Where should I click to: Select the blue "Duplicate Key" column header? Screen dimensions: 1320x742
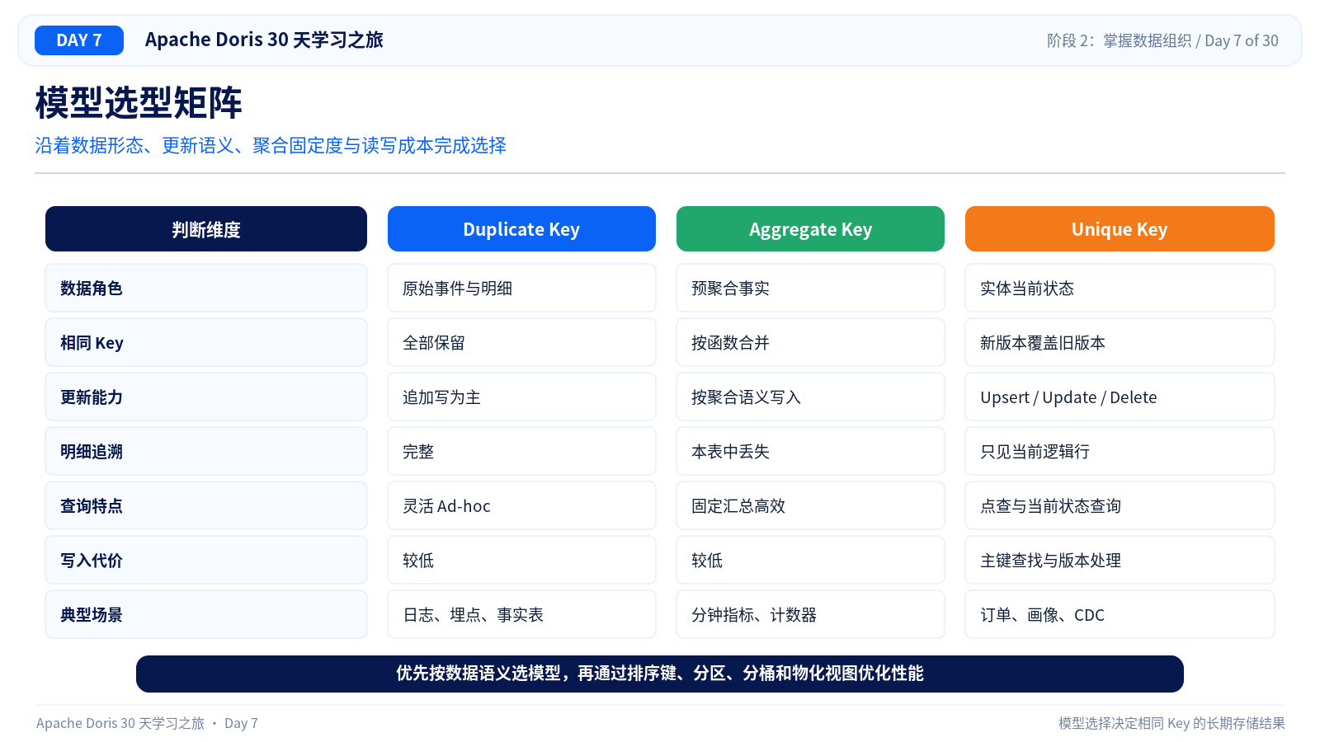click(x=521, y=229)
